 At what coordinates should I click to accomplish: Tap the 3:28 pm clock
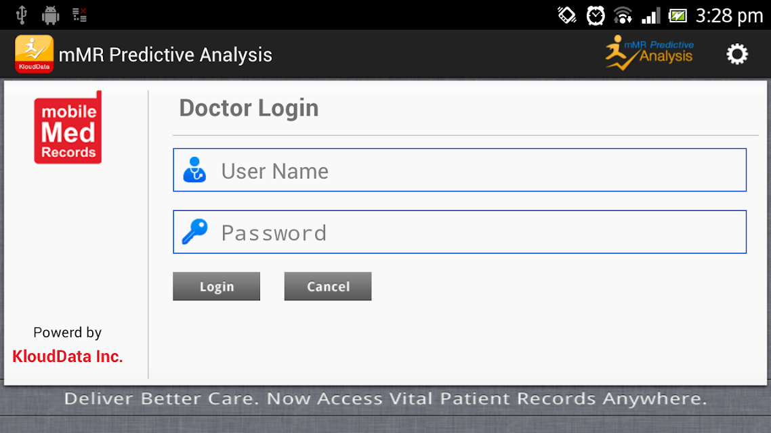click(729, 16)
